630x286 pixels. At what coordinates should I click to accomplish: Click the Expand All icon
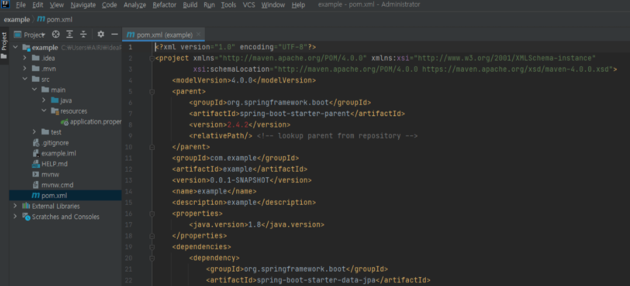70,34
